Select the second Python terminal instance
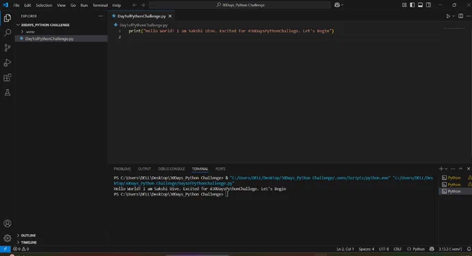The image size is (472, 256). tap(455, 185)
